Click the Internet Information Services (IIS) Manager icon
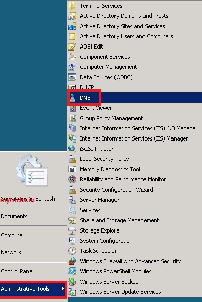This screenshot has height=302, width=202. (72, 138)
